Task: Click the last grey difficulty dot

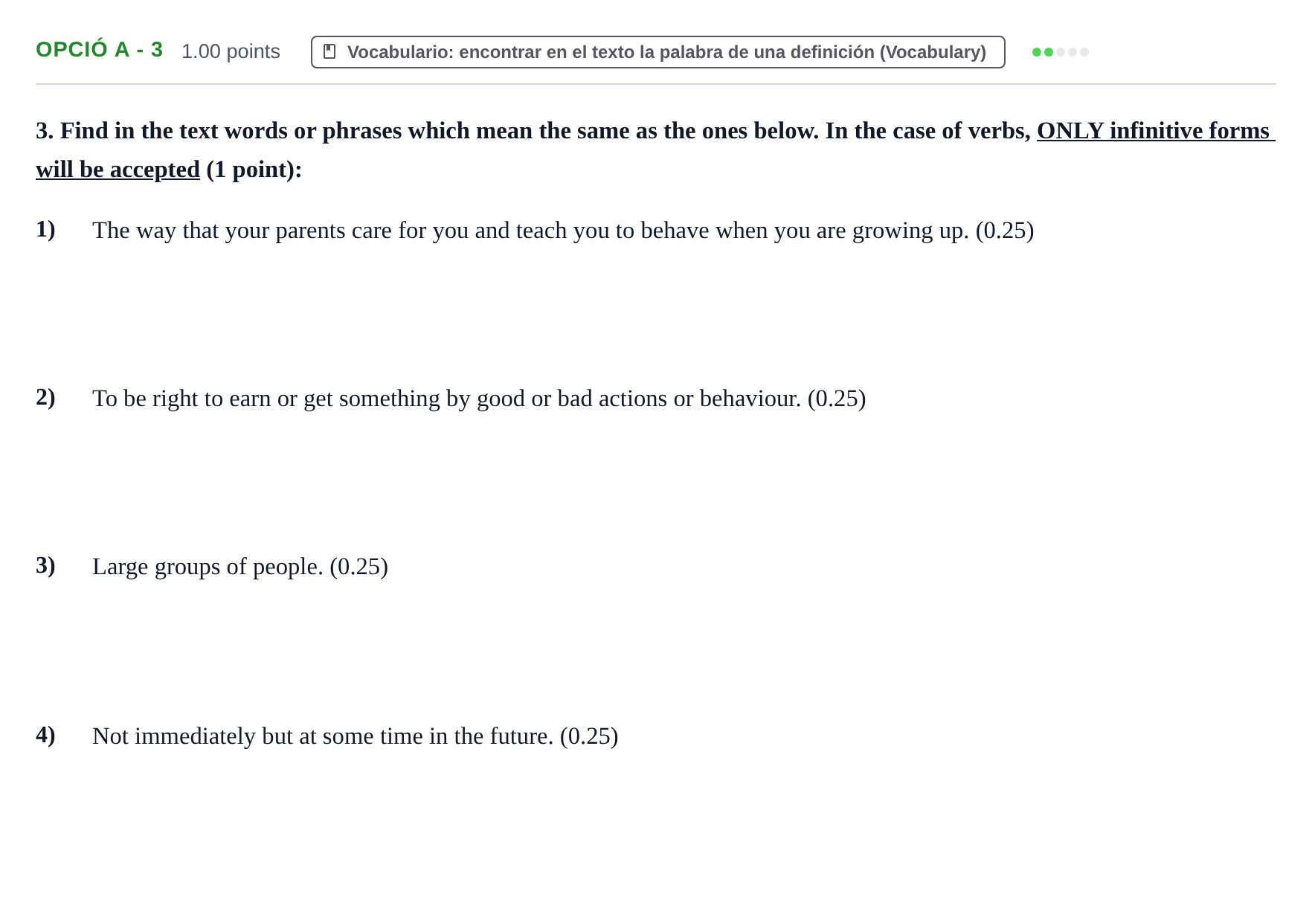Action: coord(1084,52)
